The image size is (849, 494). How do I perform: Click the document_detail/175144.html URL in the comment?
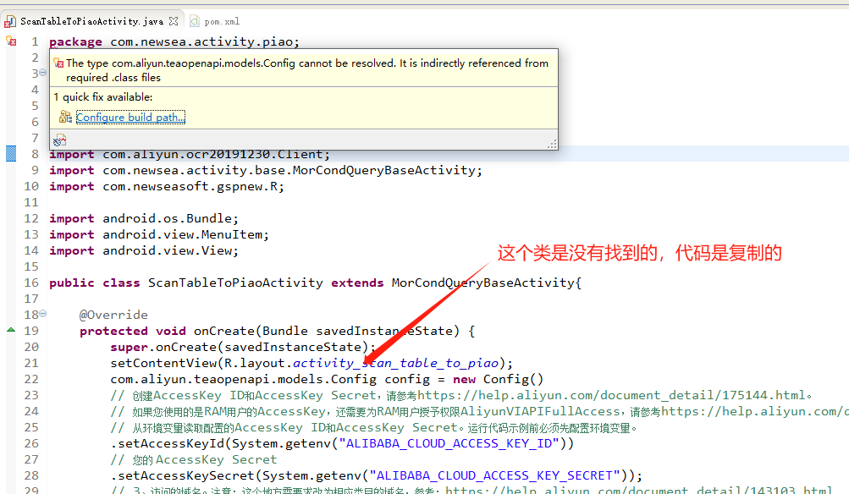(612, 396)
